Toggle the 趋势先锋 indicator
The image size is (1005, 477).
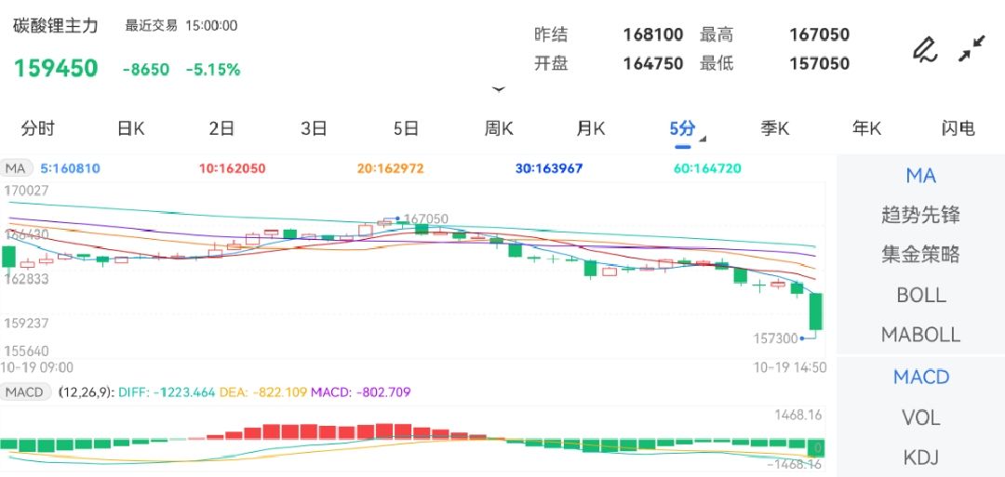click(920, 215)
